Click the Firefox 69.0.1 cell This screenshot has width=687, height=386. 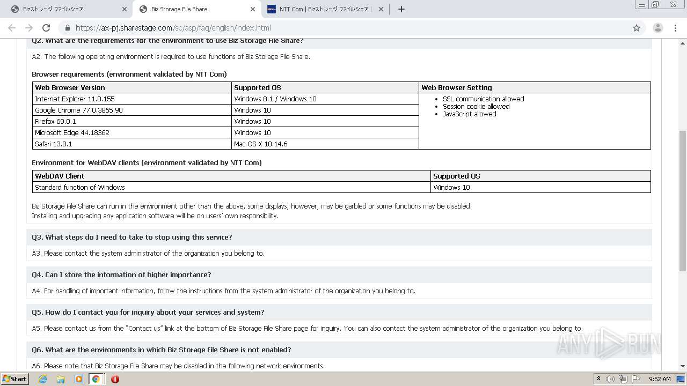click(x=132, y=121)
